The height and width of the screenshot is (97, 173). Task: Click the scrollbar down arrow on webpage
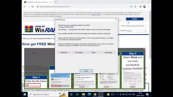[150, 91]
